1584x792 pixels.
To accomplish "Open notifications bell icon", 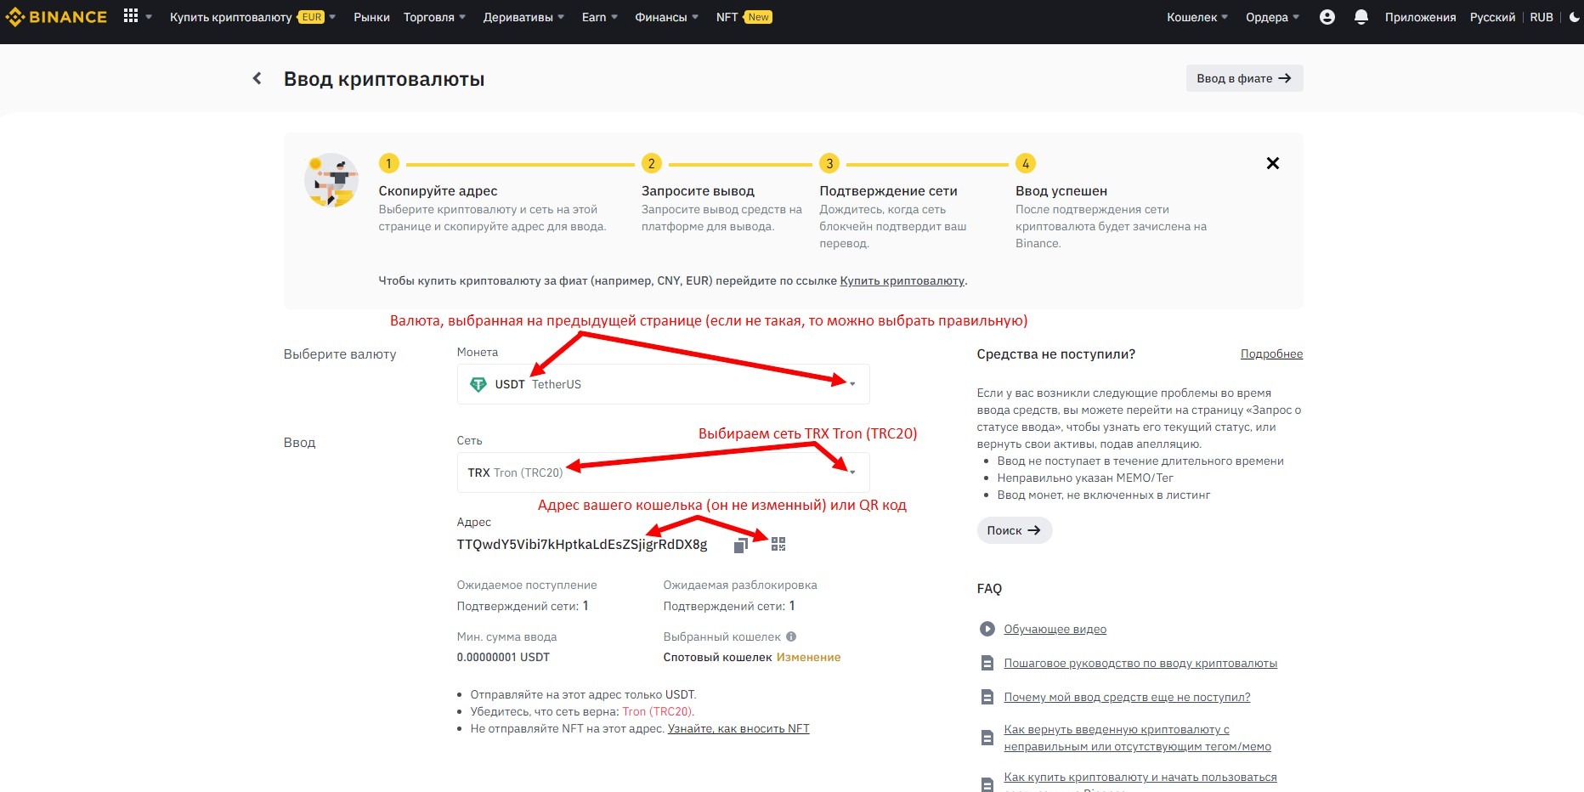I will coord(1361,17).
